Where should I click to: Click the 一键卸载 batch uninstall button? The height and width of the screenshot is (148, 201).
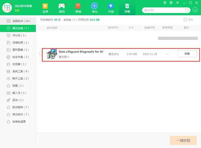pos(183,140)
